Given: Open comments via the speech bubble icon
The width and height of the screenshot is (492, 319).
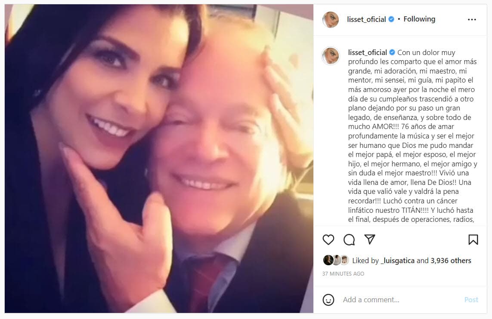Looking at the screenshot, I should click(x=349, y=240).
